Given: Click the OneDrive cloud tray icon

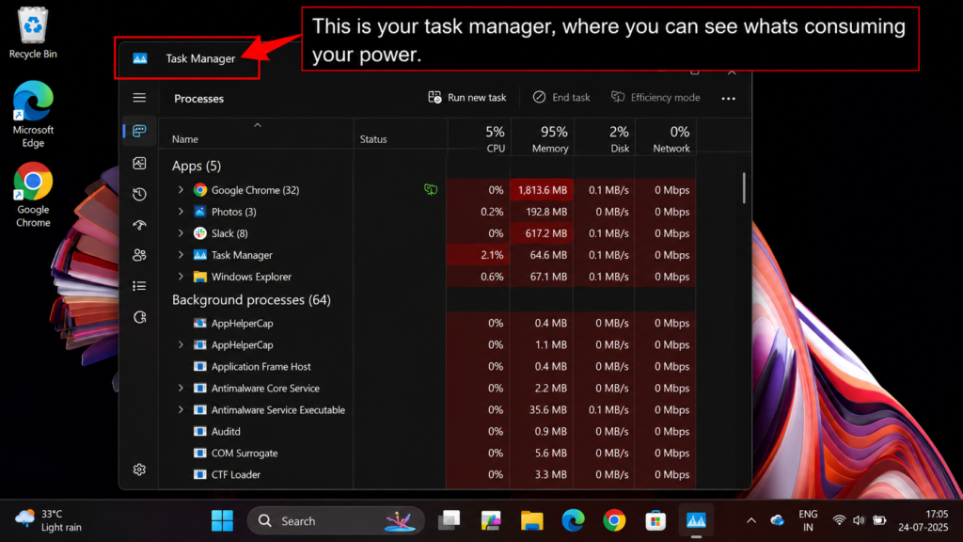Looking at the screenshot, I should pos(778,520).
